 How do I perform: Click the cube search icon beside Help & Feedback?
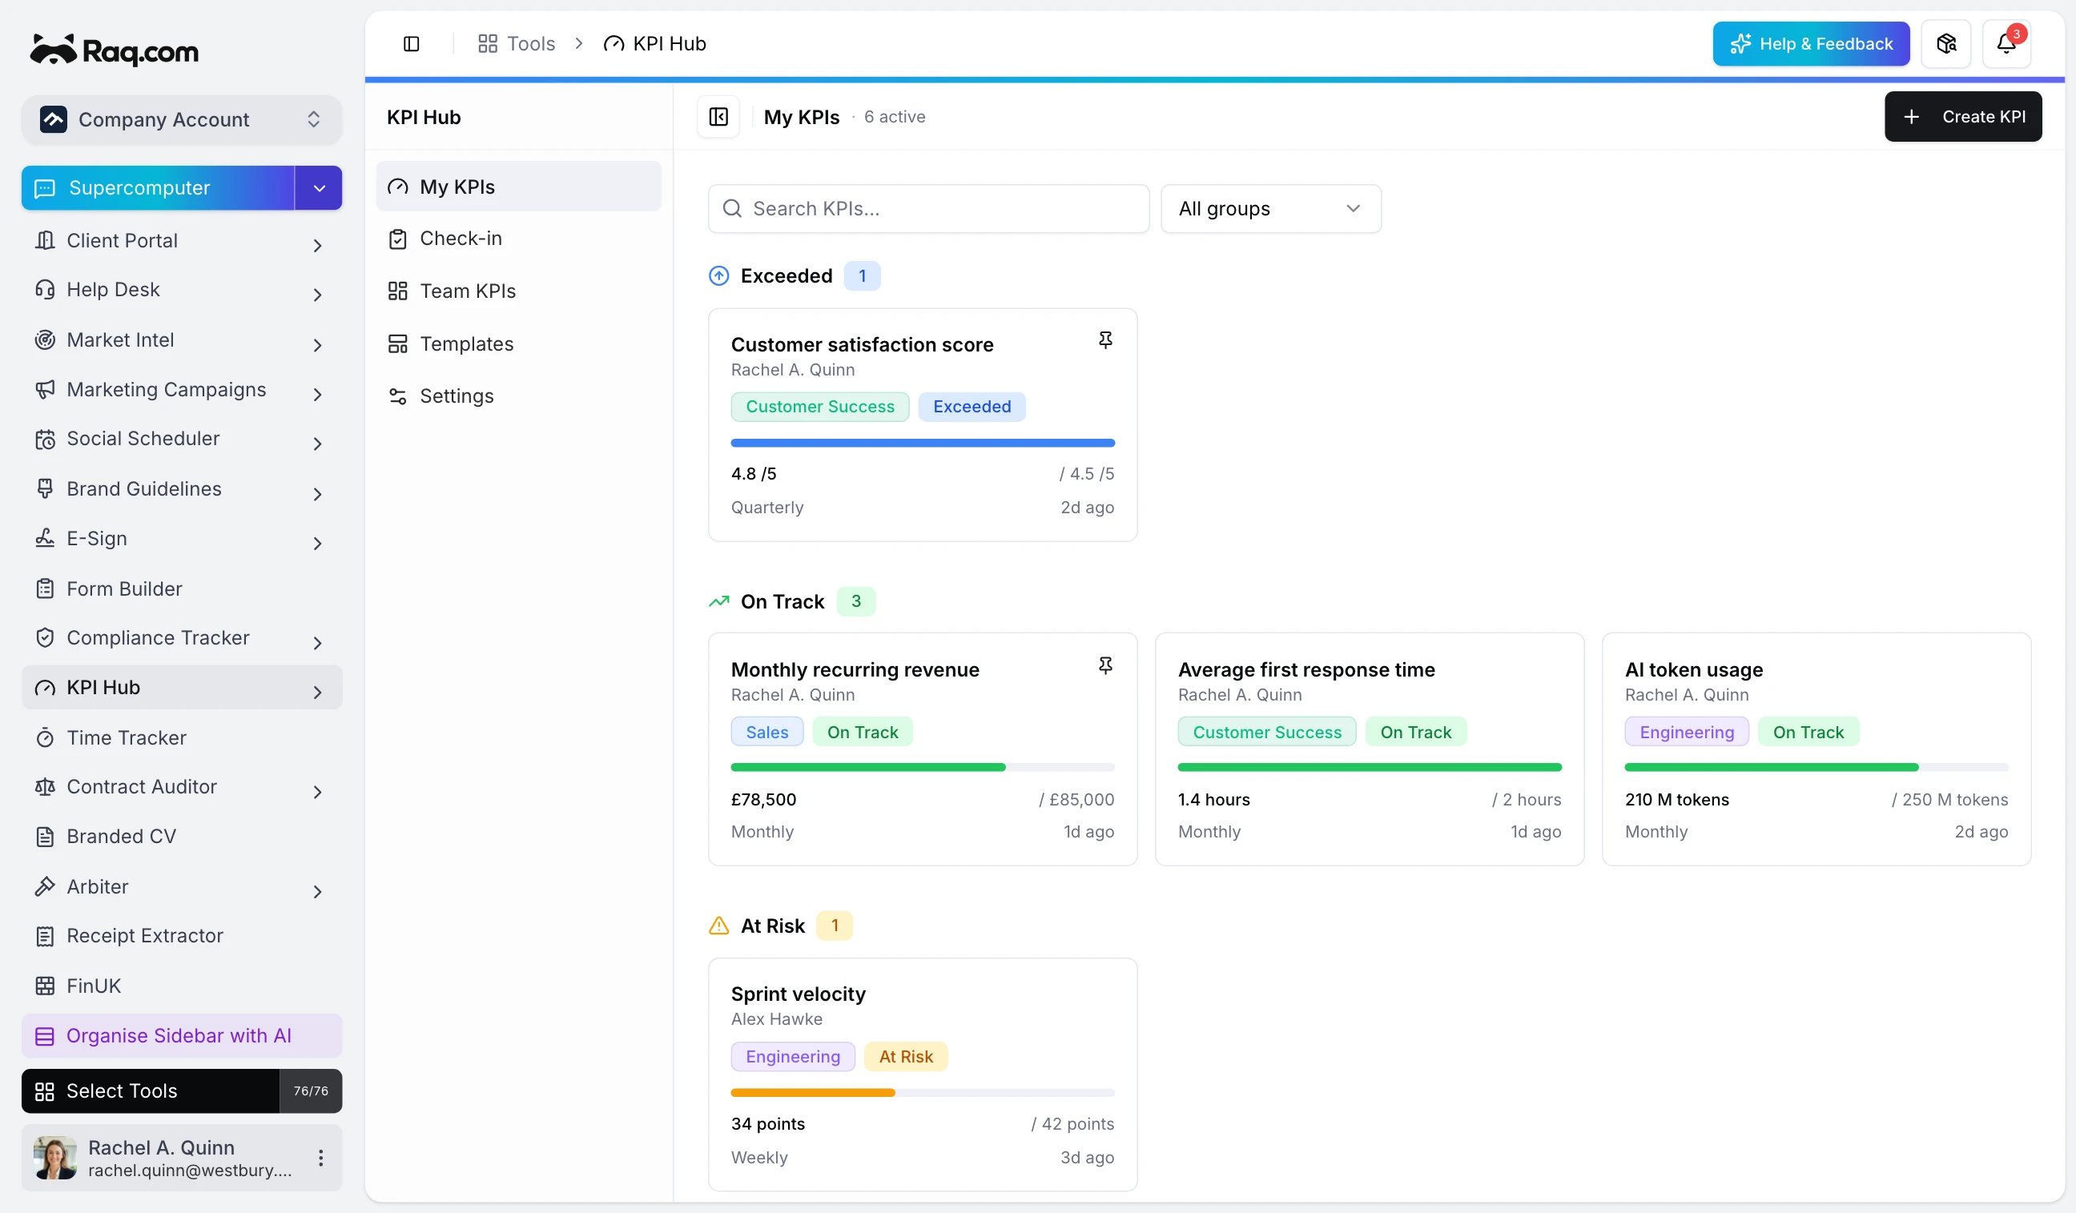click(x=1945, y=44)
